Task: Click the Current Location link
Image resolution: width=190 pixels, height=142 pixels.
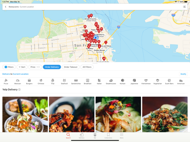Action: (21, 74)
